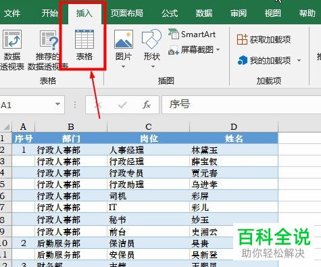Click the select-all corner triangle
The height and width of the screenshot is (267, 321).
pyautogui.click(x=6, y=126)
